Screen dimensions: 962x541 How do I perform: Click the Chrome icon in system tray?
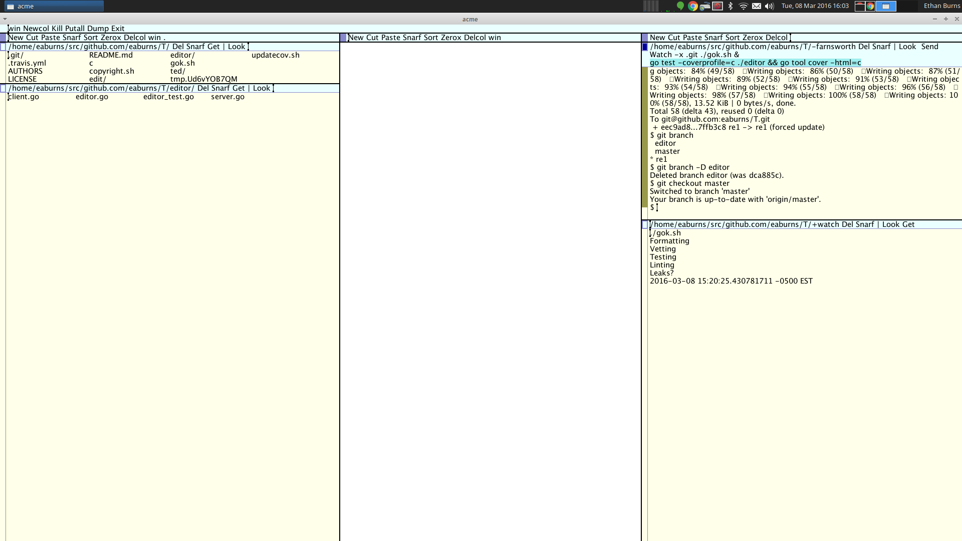tap(692, 6)
